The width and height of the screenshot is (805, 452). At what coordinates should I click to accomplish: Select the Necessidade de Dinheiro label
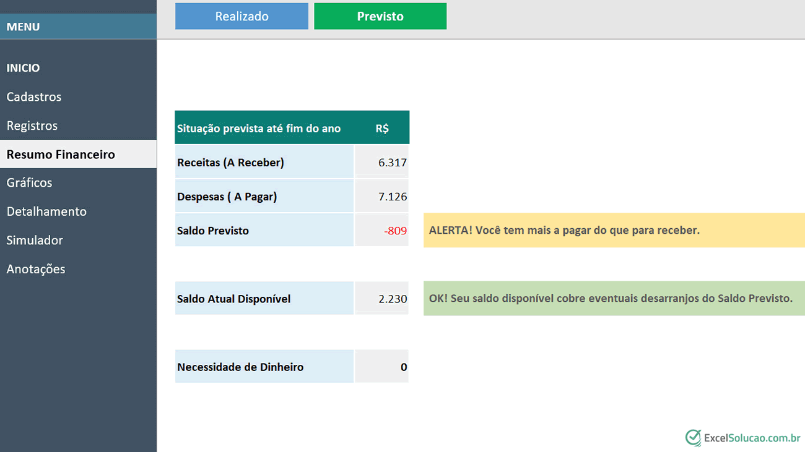264,367
